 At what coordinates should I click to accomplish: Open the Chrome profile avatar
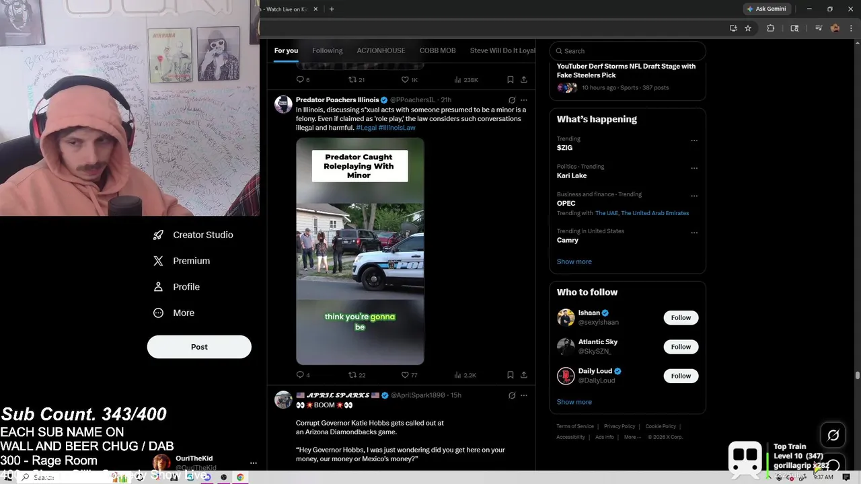pyautogui.click(x=835, y=28)
